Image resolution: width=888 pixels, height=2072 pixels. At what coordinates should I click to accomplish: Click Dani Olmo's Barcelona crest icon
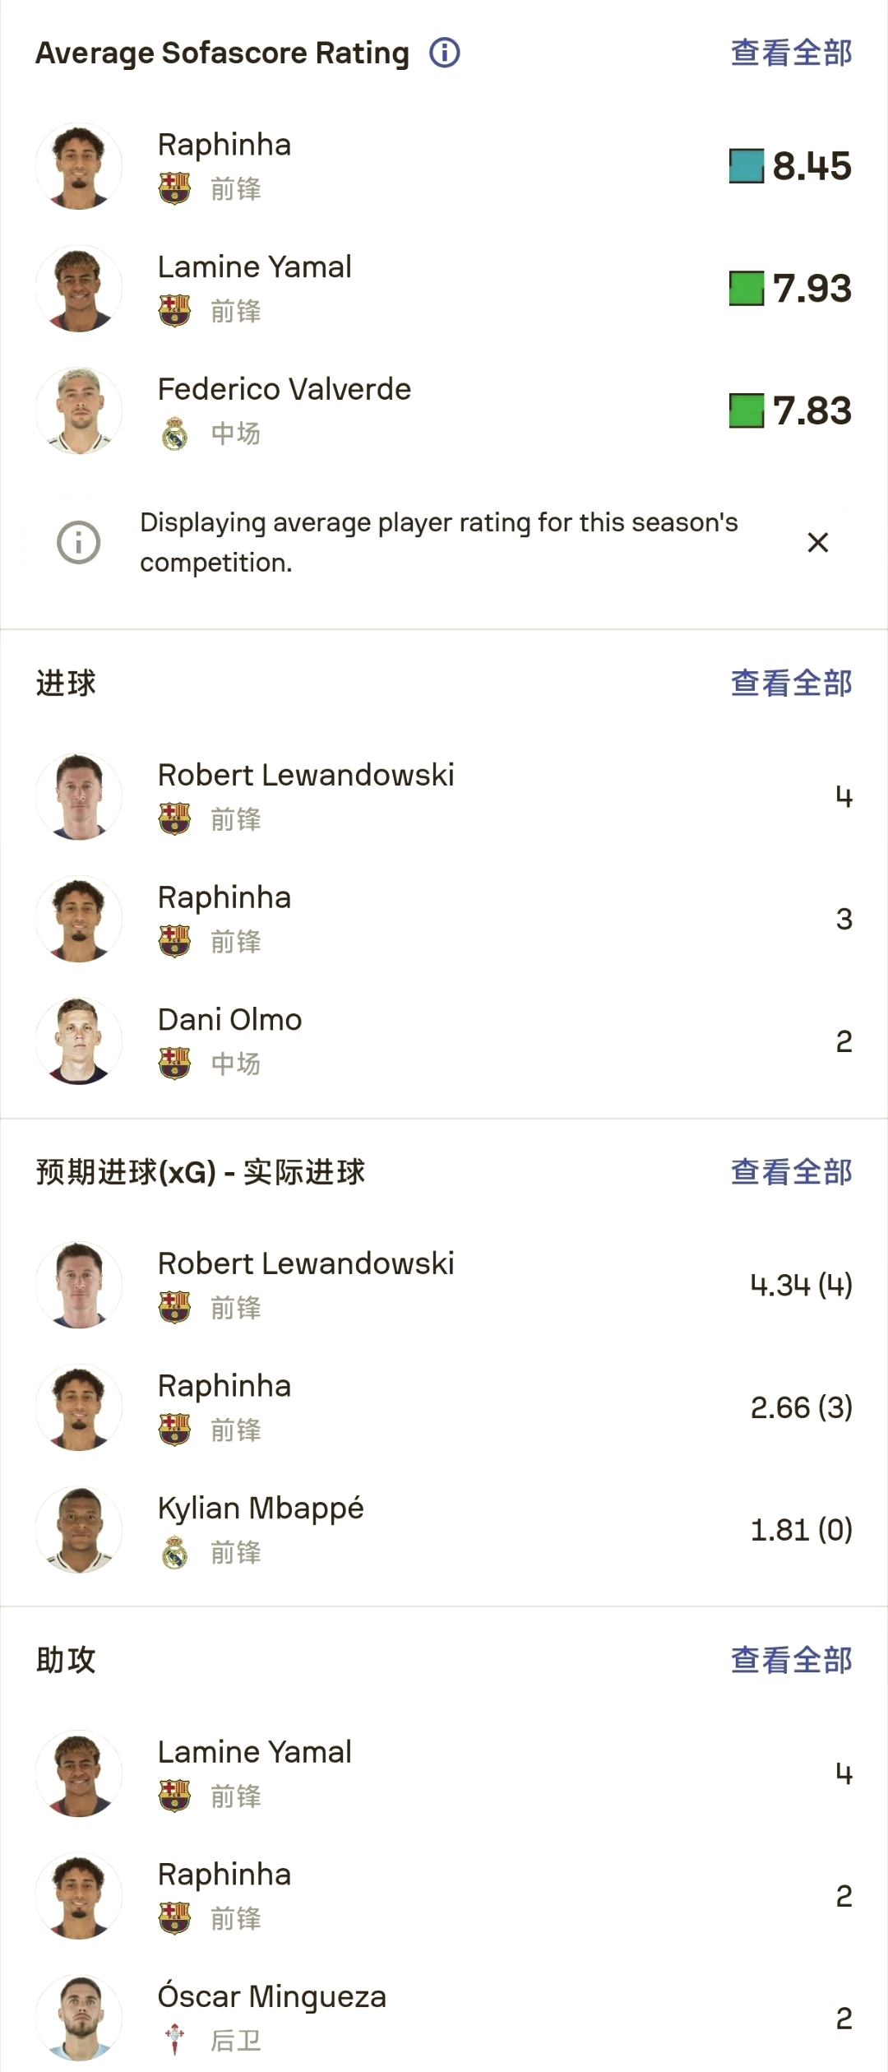click(x=174, y=1064)
